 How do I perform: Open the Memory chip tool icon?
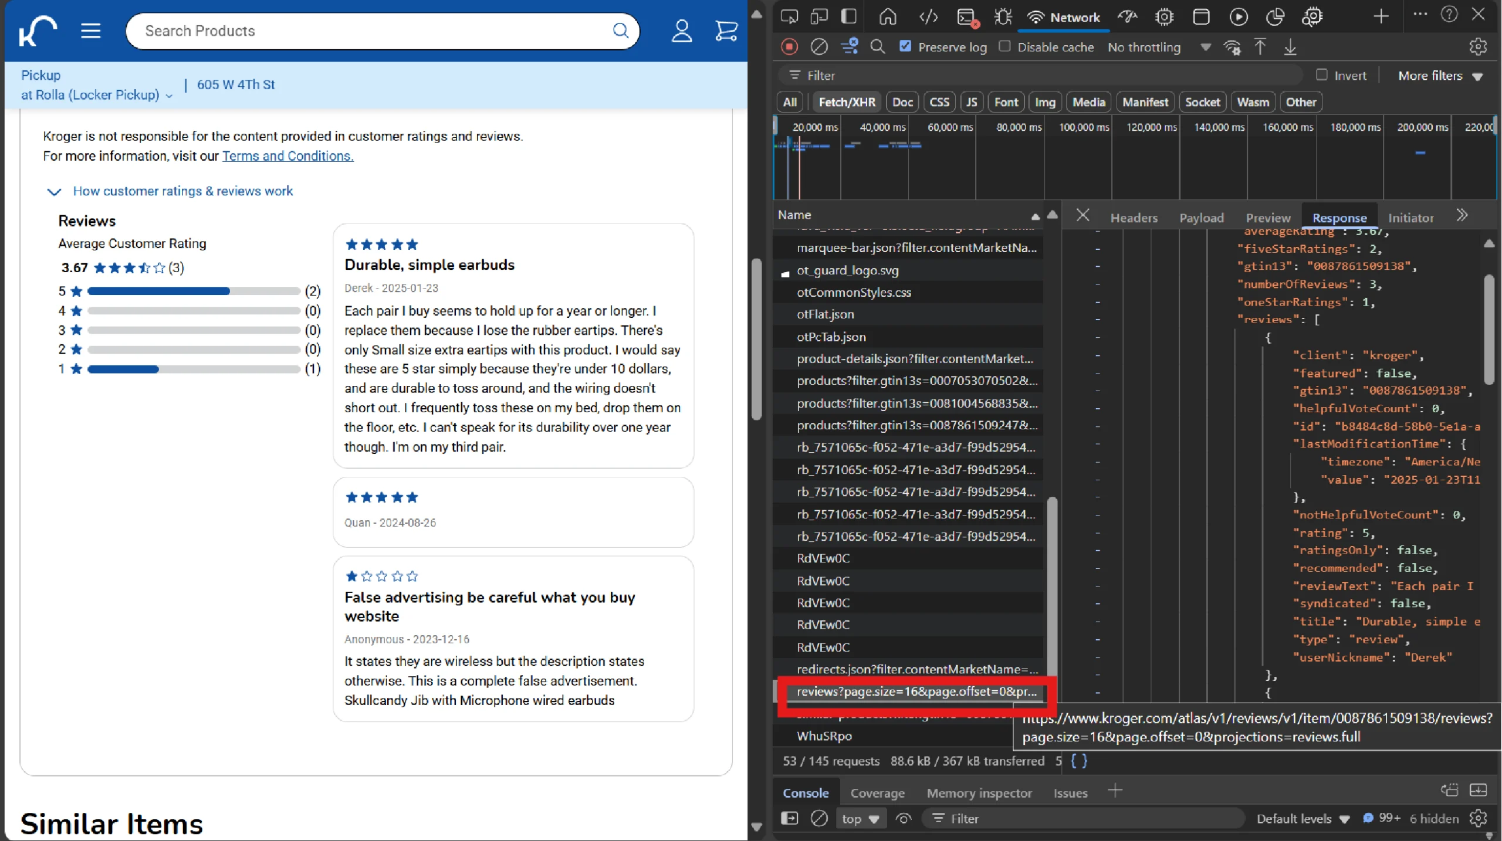[1164, 17]
